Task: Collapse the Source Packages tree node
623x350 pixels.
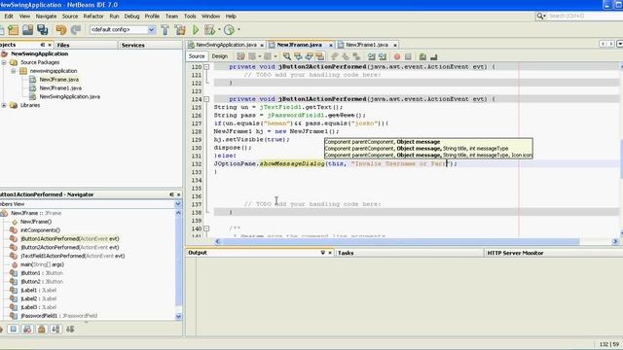Action: pos(4,62)
